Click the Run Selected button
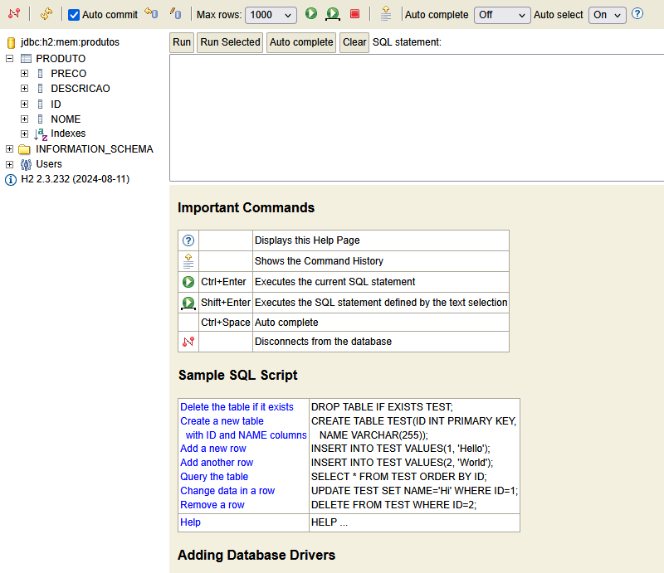Viewport: 664px width, 573px height. pos(230,42)
